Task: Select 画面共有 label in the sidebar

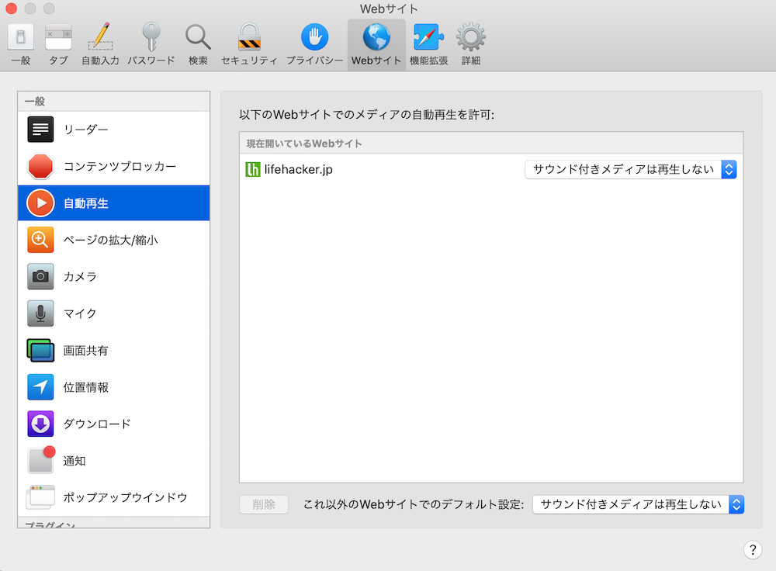Action: point(85,351)
